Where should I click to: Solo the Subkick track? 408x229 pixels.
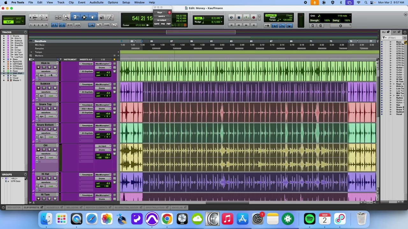coord(49,88)
